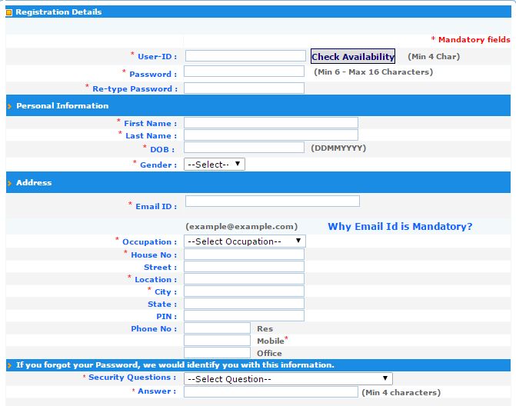Focus the PIN input field
516x406 pixels.
[244, 316]
